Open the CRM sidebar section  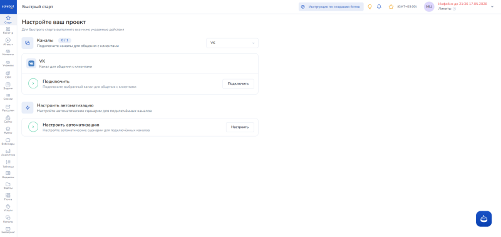tap(8, 75)
